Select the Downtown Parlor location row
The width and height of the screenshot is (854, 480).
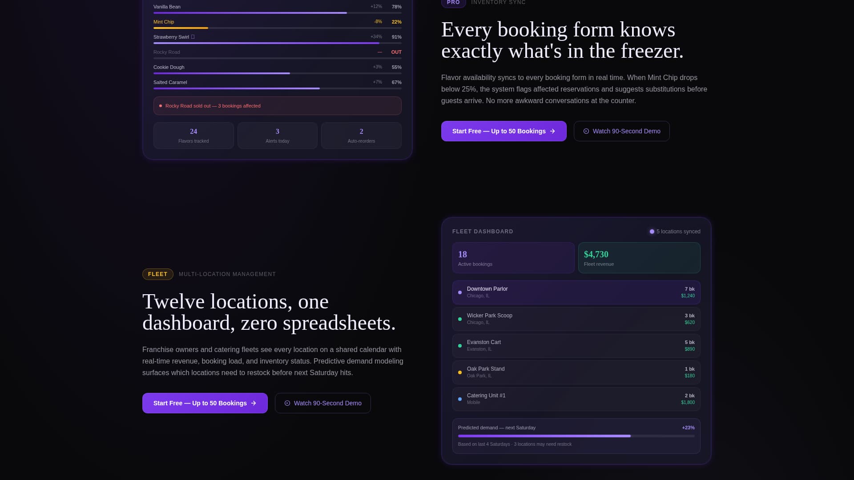click(x=576, y=292)
